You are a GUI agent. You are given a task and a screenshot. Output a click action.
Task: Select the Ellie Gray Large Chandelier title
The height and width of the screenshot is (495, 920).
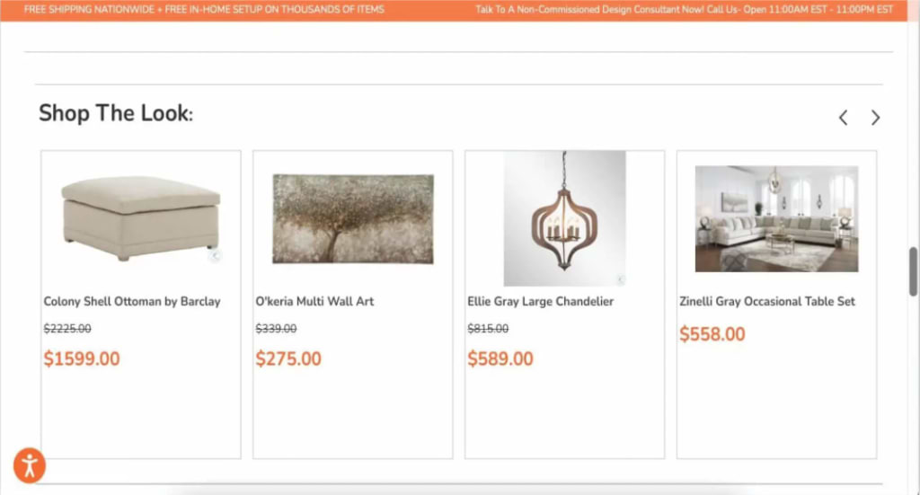[x=540, y=302]
